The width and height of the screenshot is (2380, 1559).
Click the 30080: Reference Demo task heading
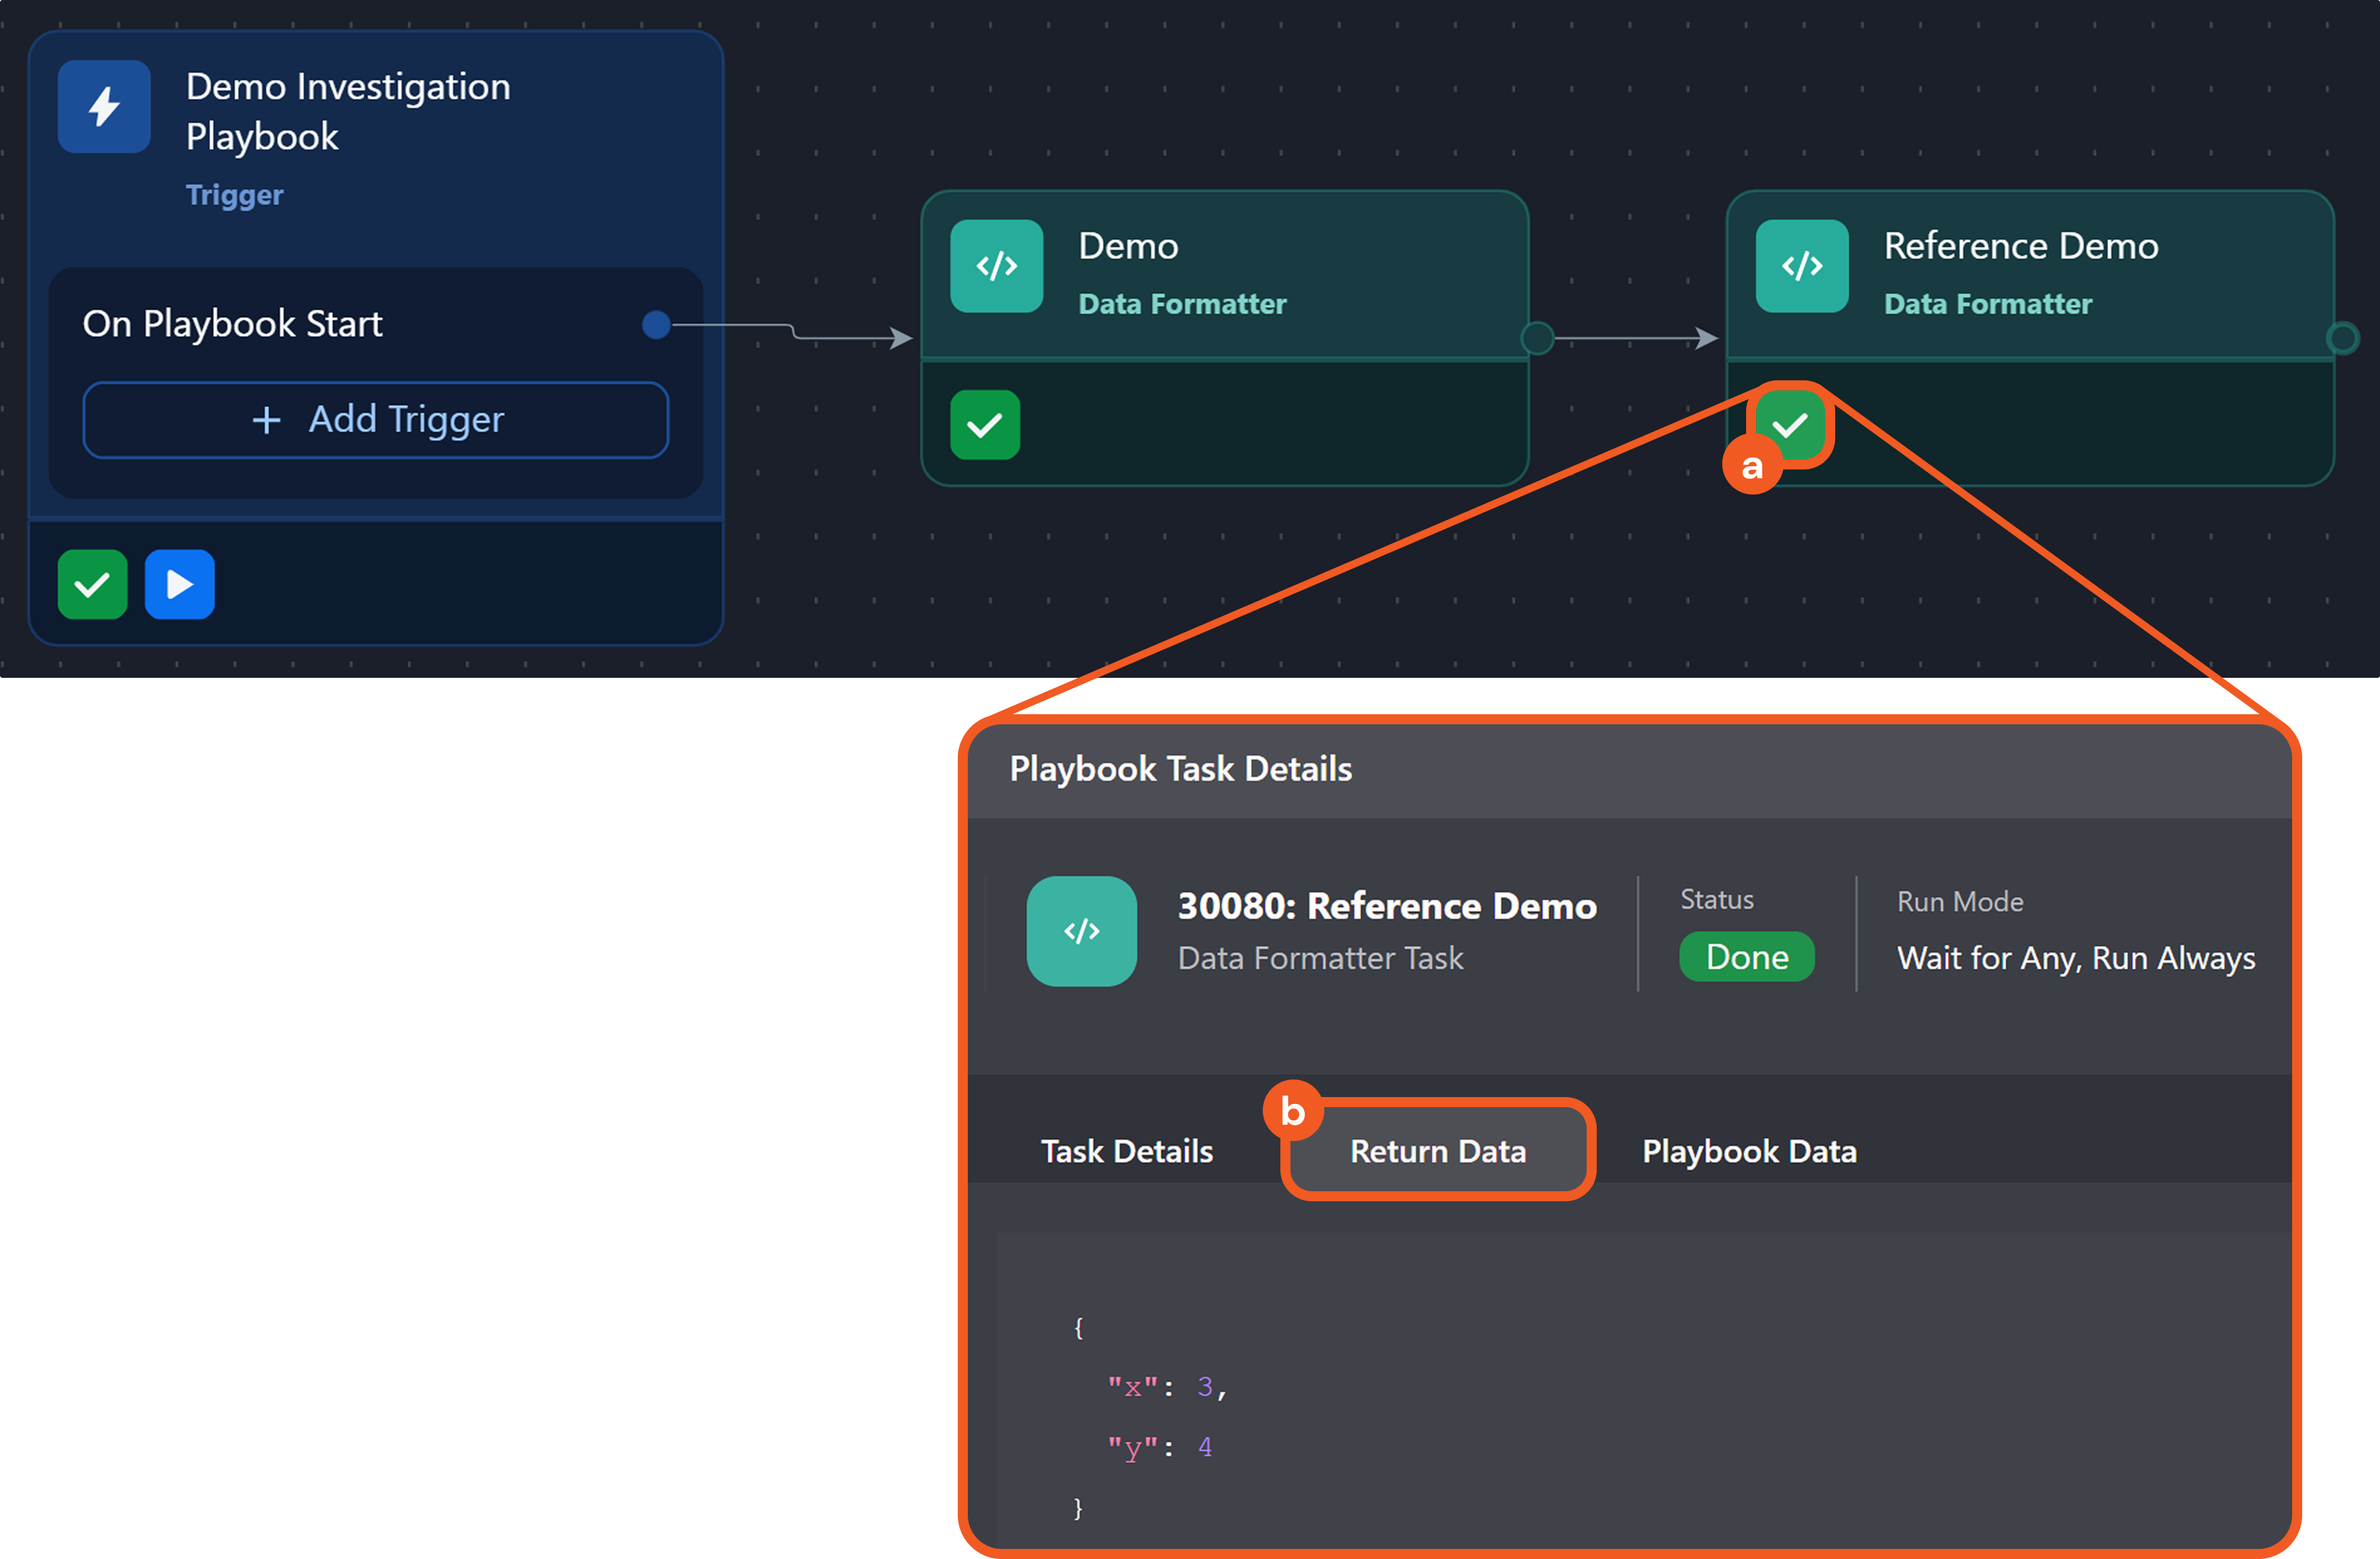point(1386,906)
